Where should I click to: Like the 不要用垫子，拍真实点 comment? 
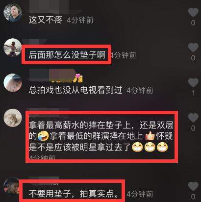[x=193, y=186]
